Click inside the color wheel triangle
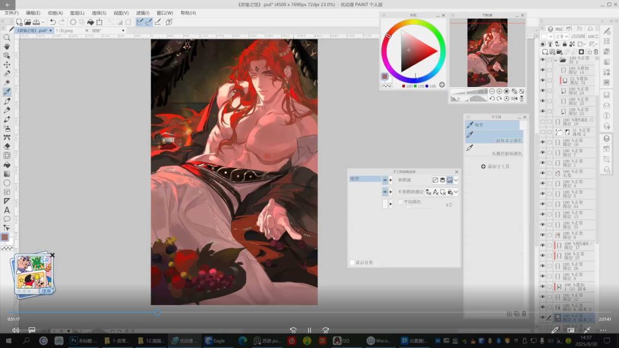This screenshot has width=619, height=348. click(x=416, y=50)
